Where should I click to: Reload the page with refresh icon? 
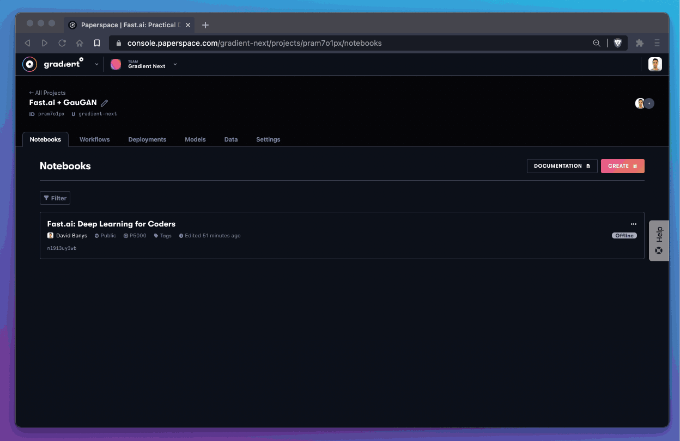tap(62, 43)
